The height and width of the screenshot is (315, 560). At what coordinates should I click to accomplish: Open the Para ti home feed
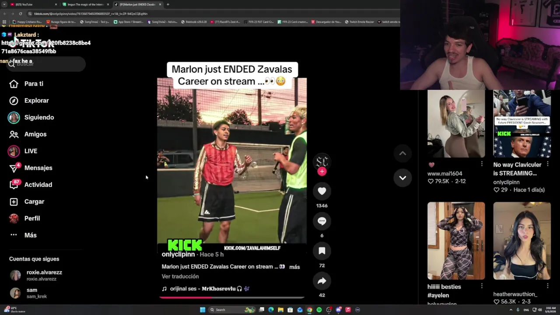pos(27,84)
